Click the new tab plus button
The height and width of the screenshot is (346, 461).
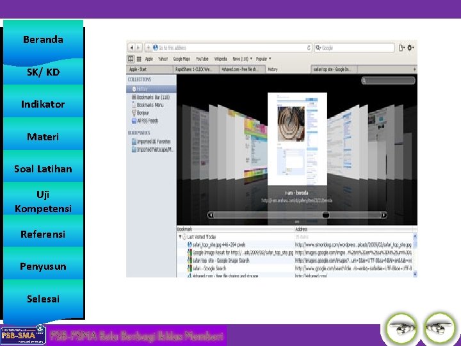pyautogui.click(x=414, y=69)
